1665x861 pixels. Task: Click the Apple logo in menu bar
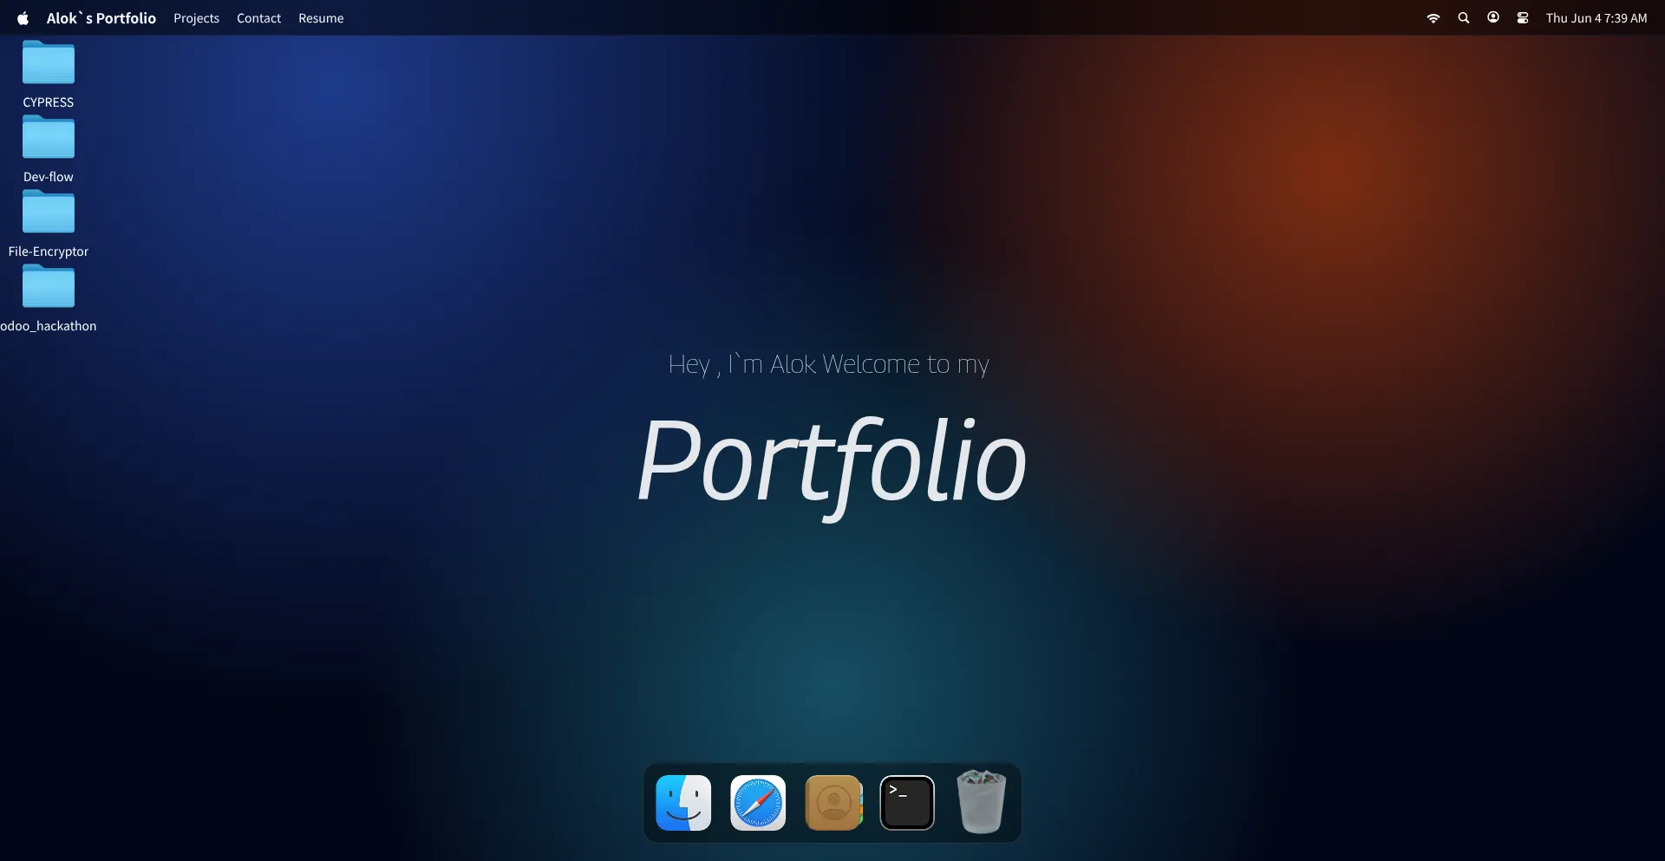pyautogui.click(x=23, y=18)
